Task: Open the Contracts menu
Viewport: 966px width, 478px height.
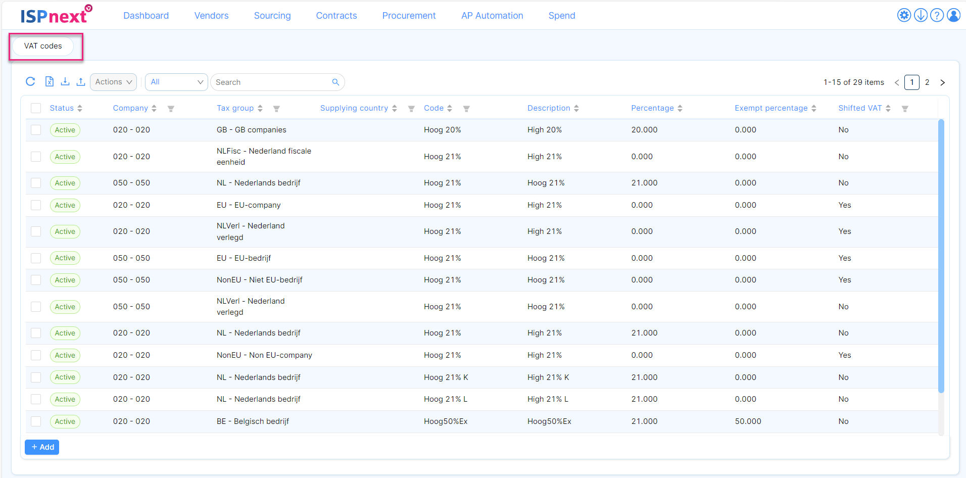Action: [336, 16]
